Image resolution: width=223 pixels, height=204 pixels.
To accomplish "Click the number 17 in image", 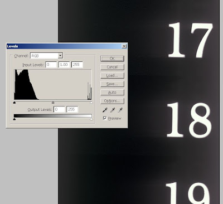I will [x=190, y=40].
